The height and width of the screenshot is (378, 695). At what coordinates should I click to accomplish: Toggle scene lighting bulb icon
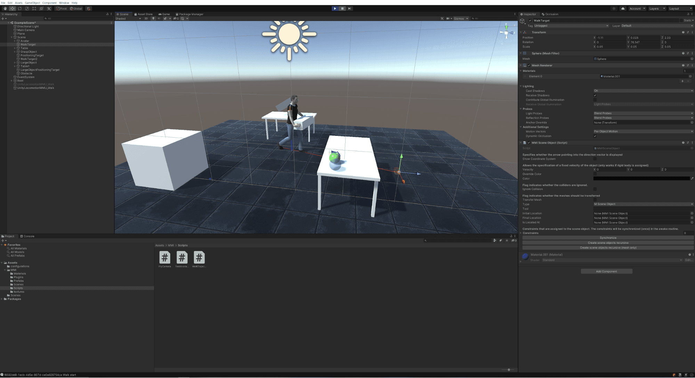tap(153, 18)
